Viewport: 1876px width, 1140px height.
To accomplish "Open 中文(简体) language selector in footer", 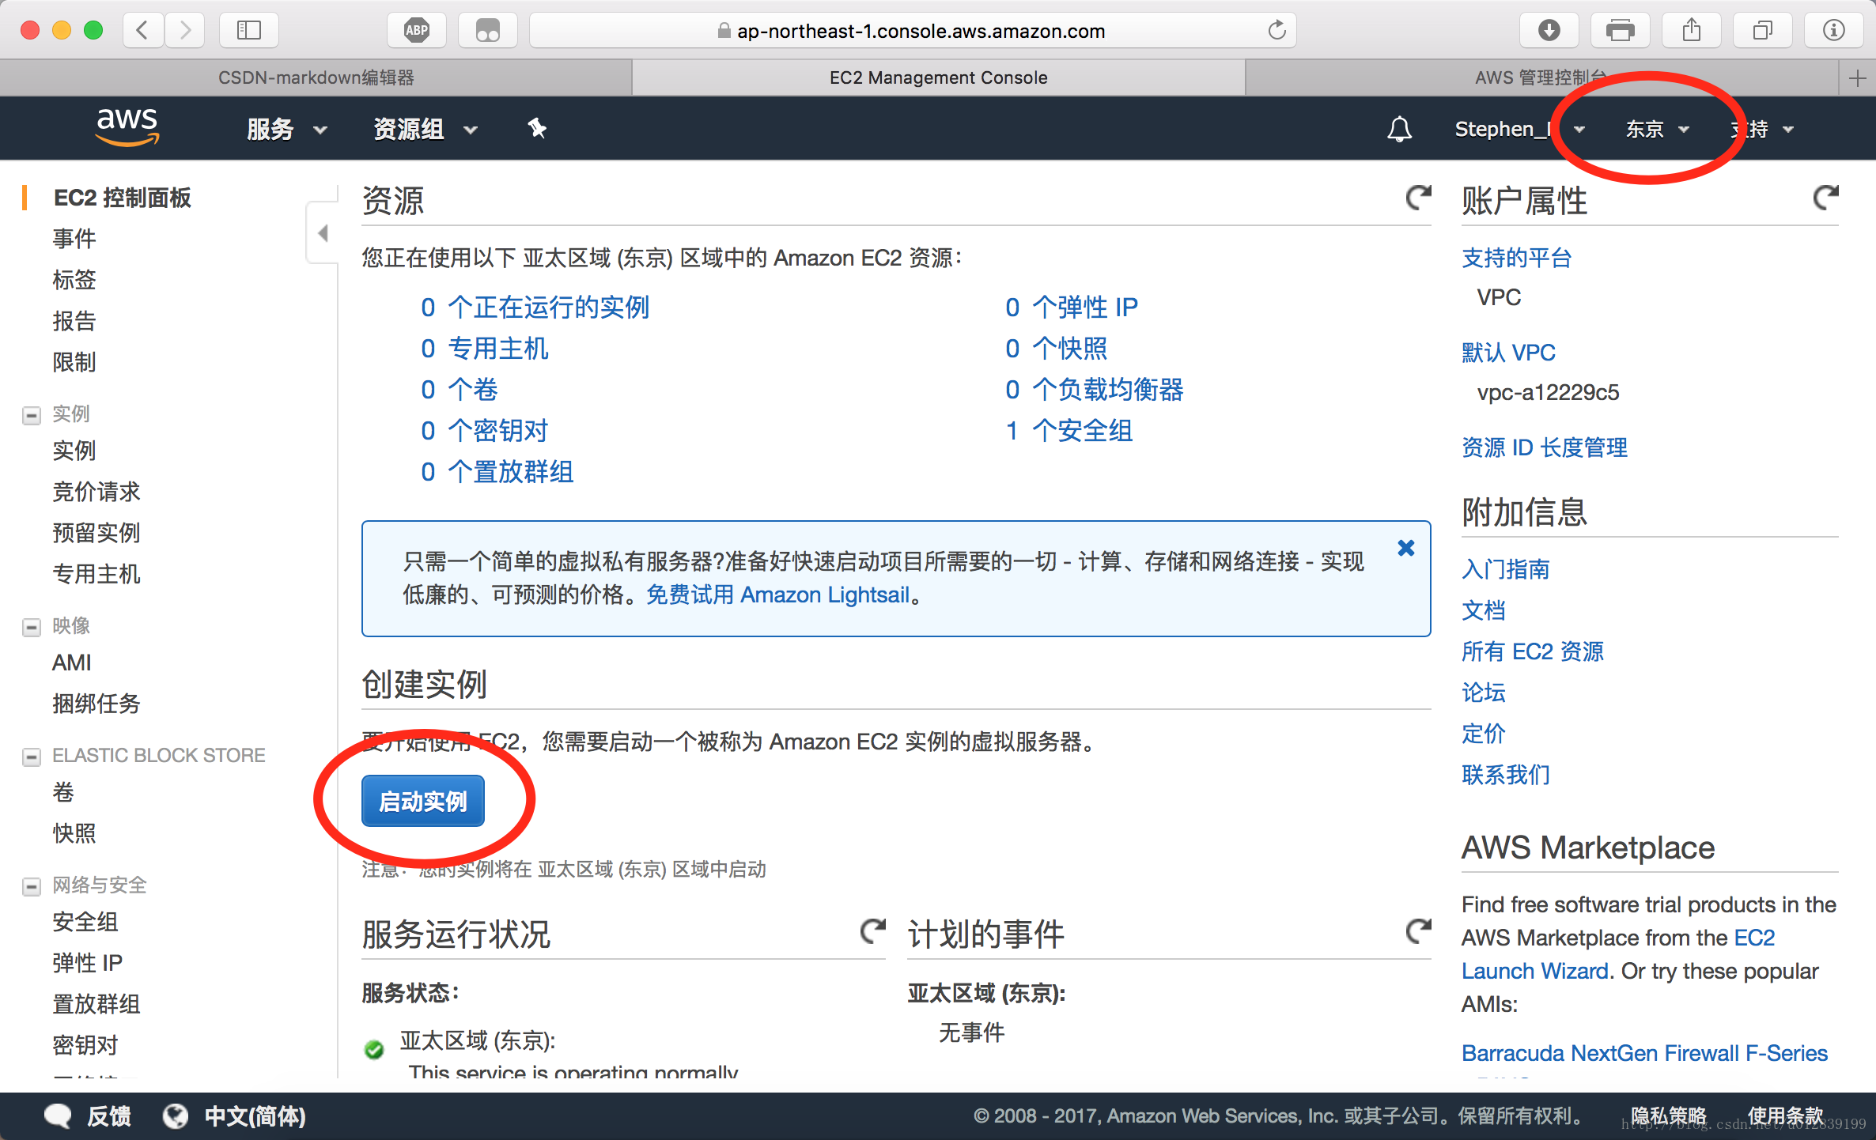I will point(255,1115).
